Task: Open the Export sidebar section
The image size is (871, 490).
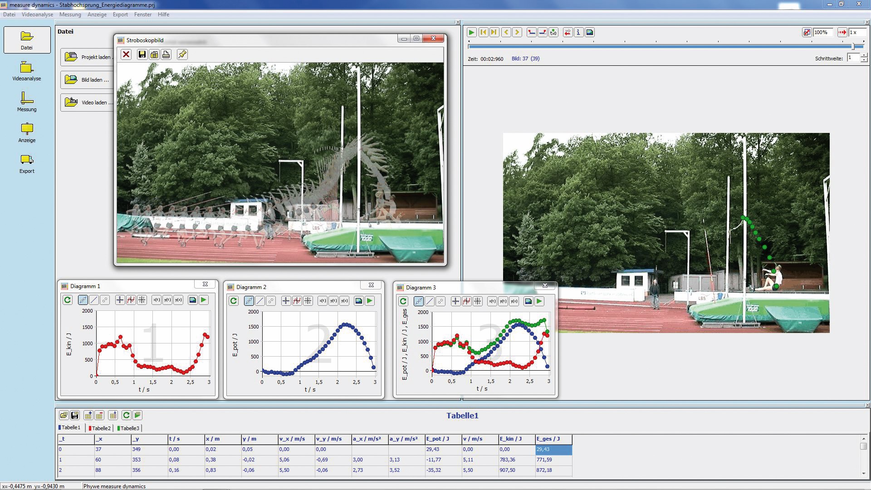Action: 27,164
